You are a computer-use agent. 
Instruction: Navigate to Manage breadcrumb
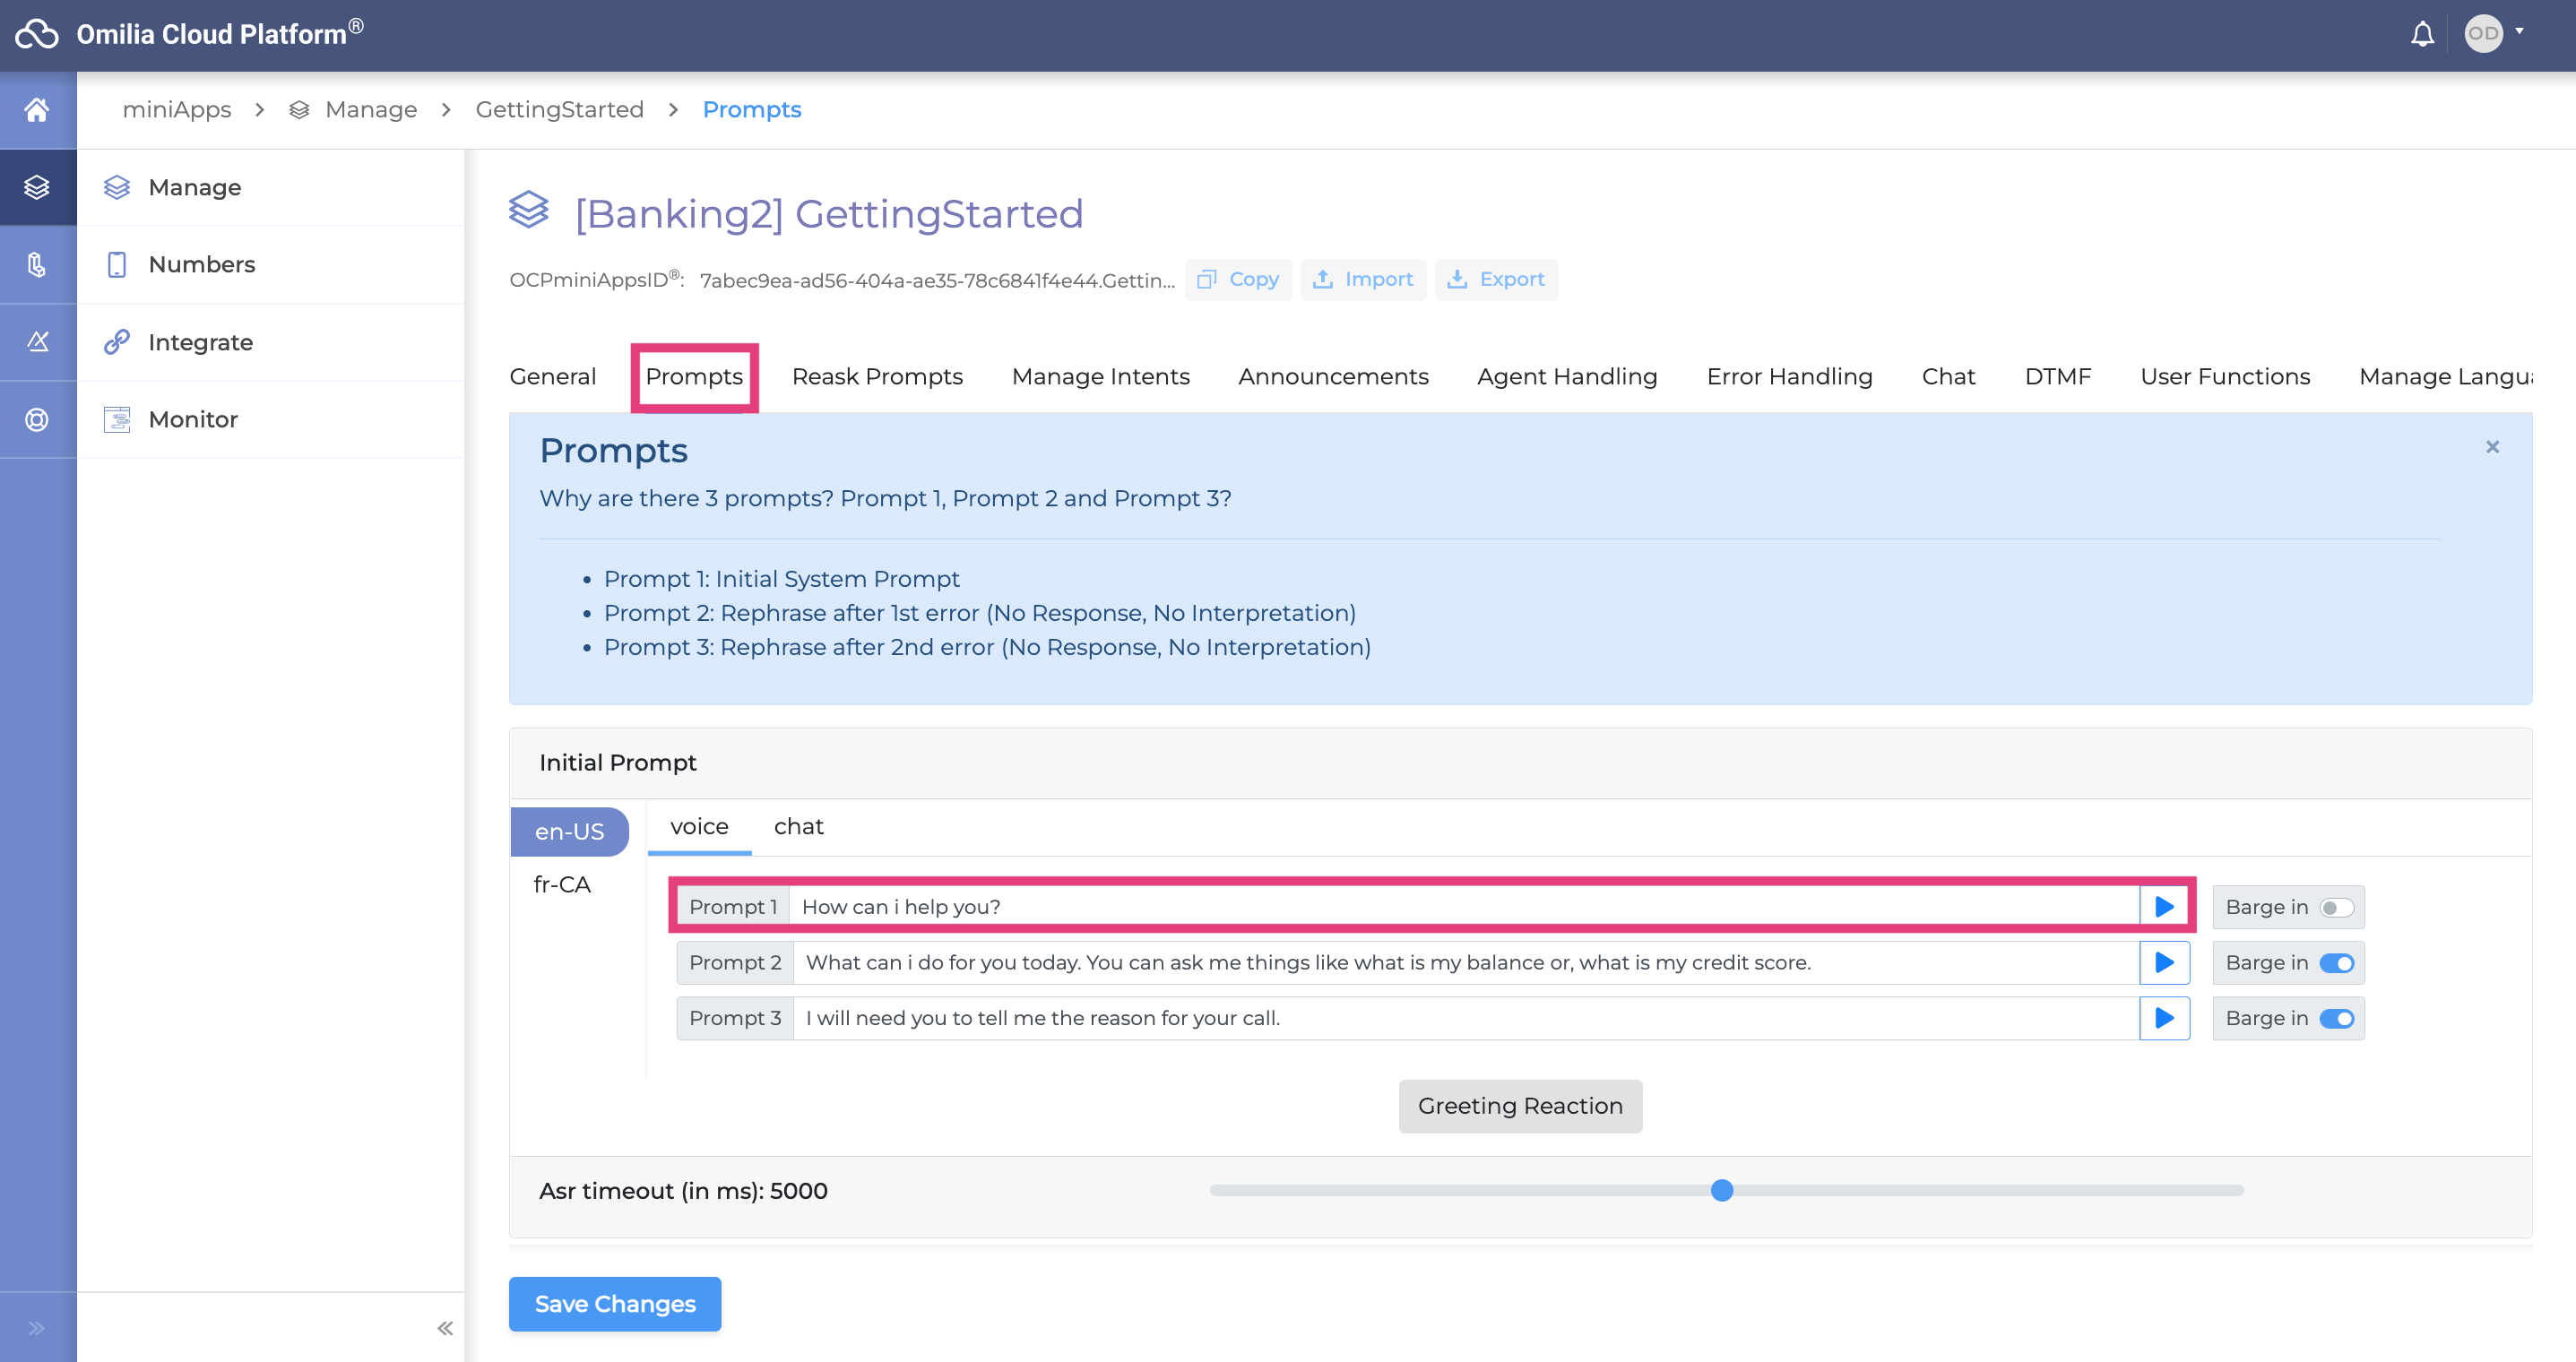[x=370, y=109]
